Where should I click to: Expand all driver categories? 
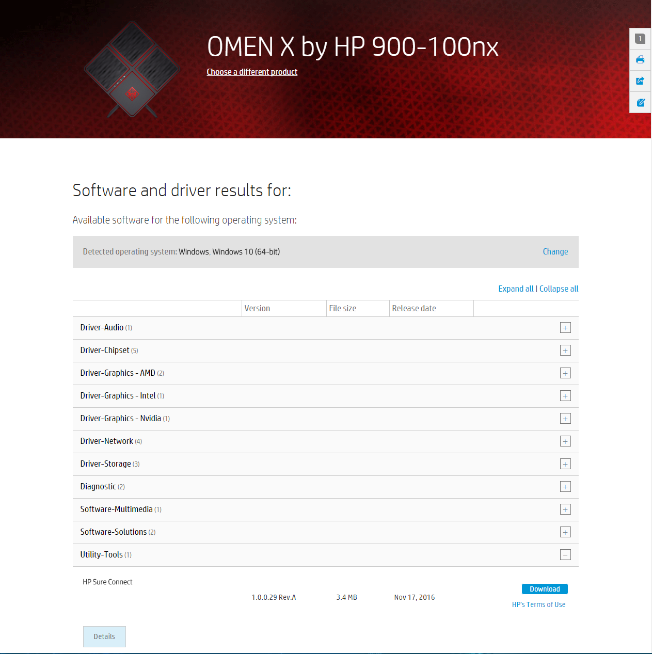pos(516,289)
